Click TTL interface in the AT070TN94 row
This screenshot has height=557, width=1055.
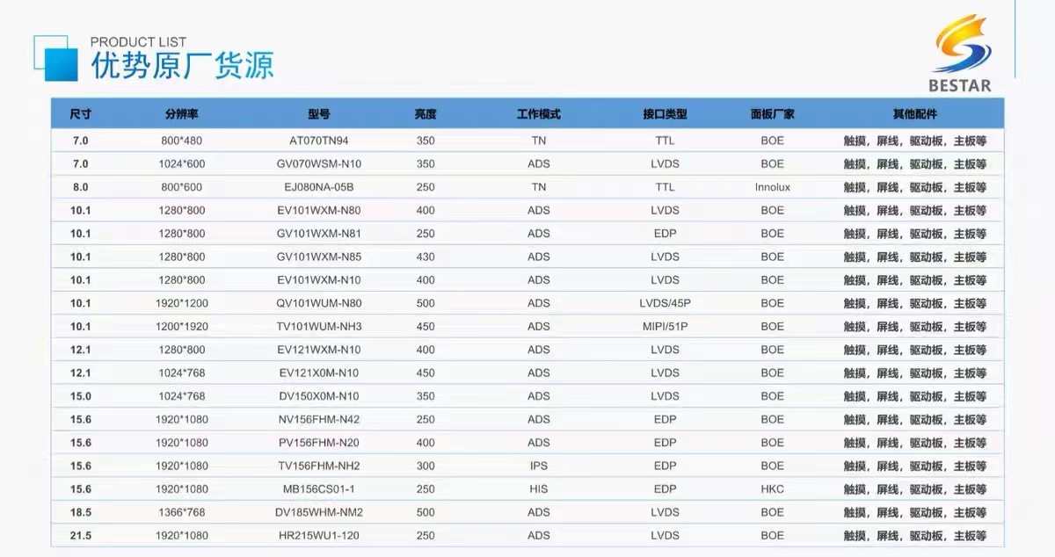coord(665,141)
